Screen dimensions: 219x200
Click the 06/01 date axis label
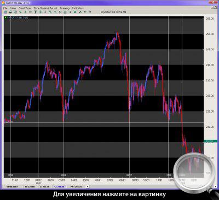(99, 180)
